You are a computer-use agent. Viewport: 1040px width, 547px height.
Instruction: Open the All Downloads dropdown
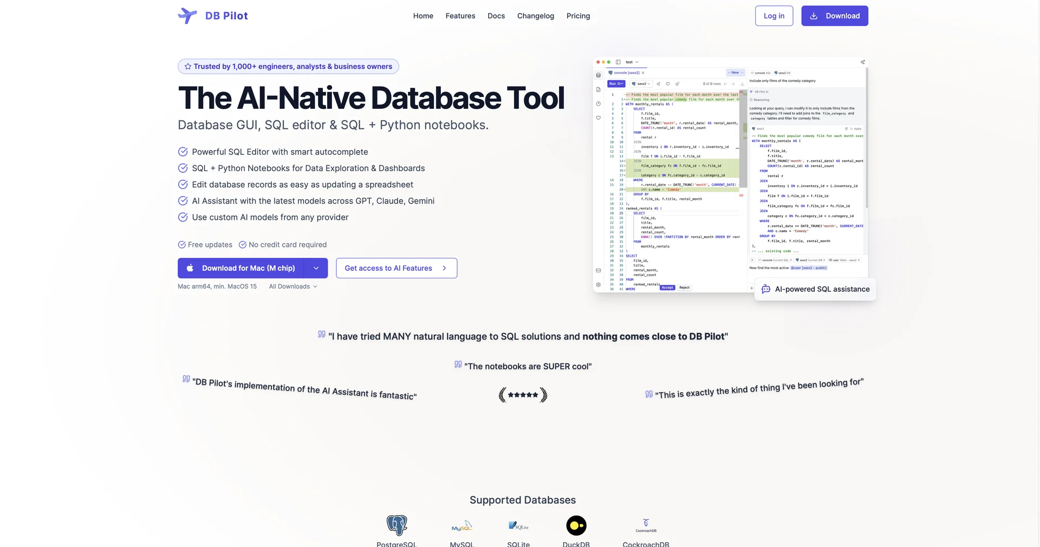click(293, 286)
